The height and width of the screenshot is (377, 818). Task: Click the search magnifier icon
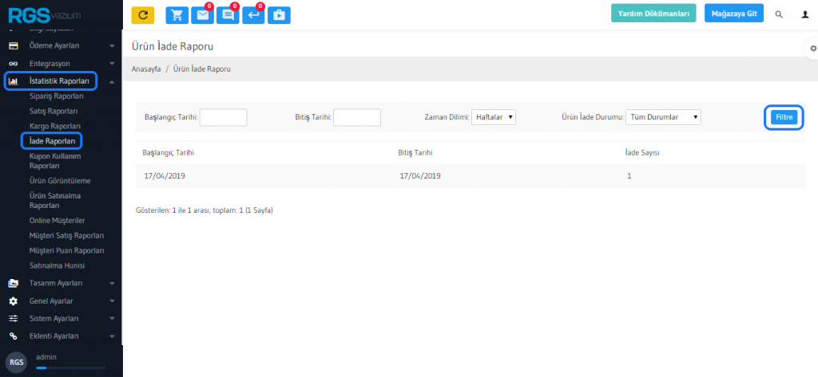click(779, 14)
